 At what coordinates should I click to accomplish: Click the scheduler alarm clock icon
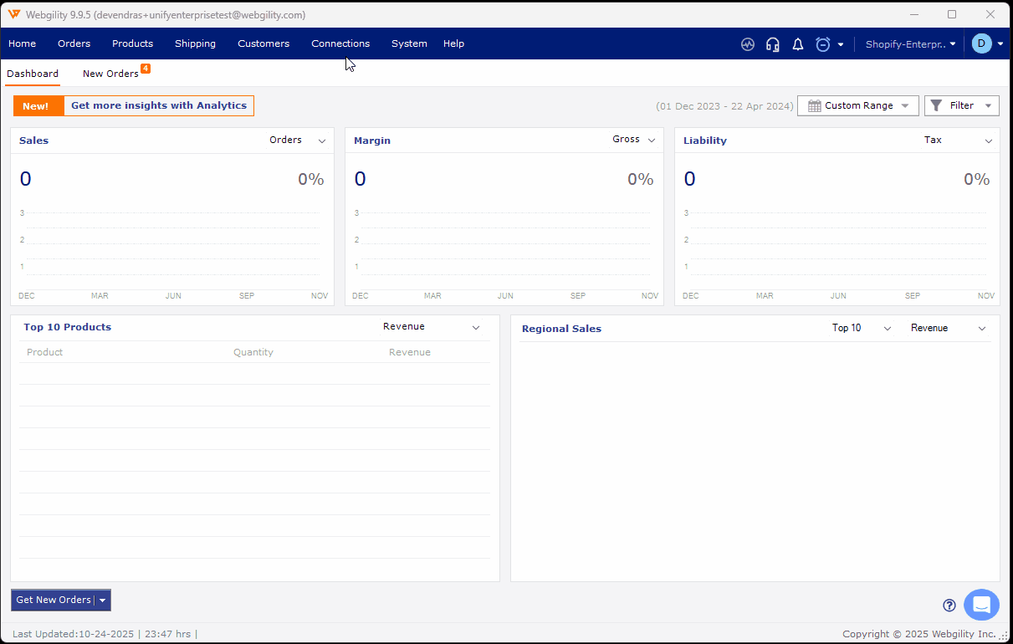pyautogui.click(x=823, y=44)
